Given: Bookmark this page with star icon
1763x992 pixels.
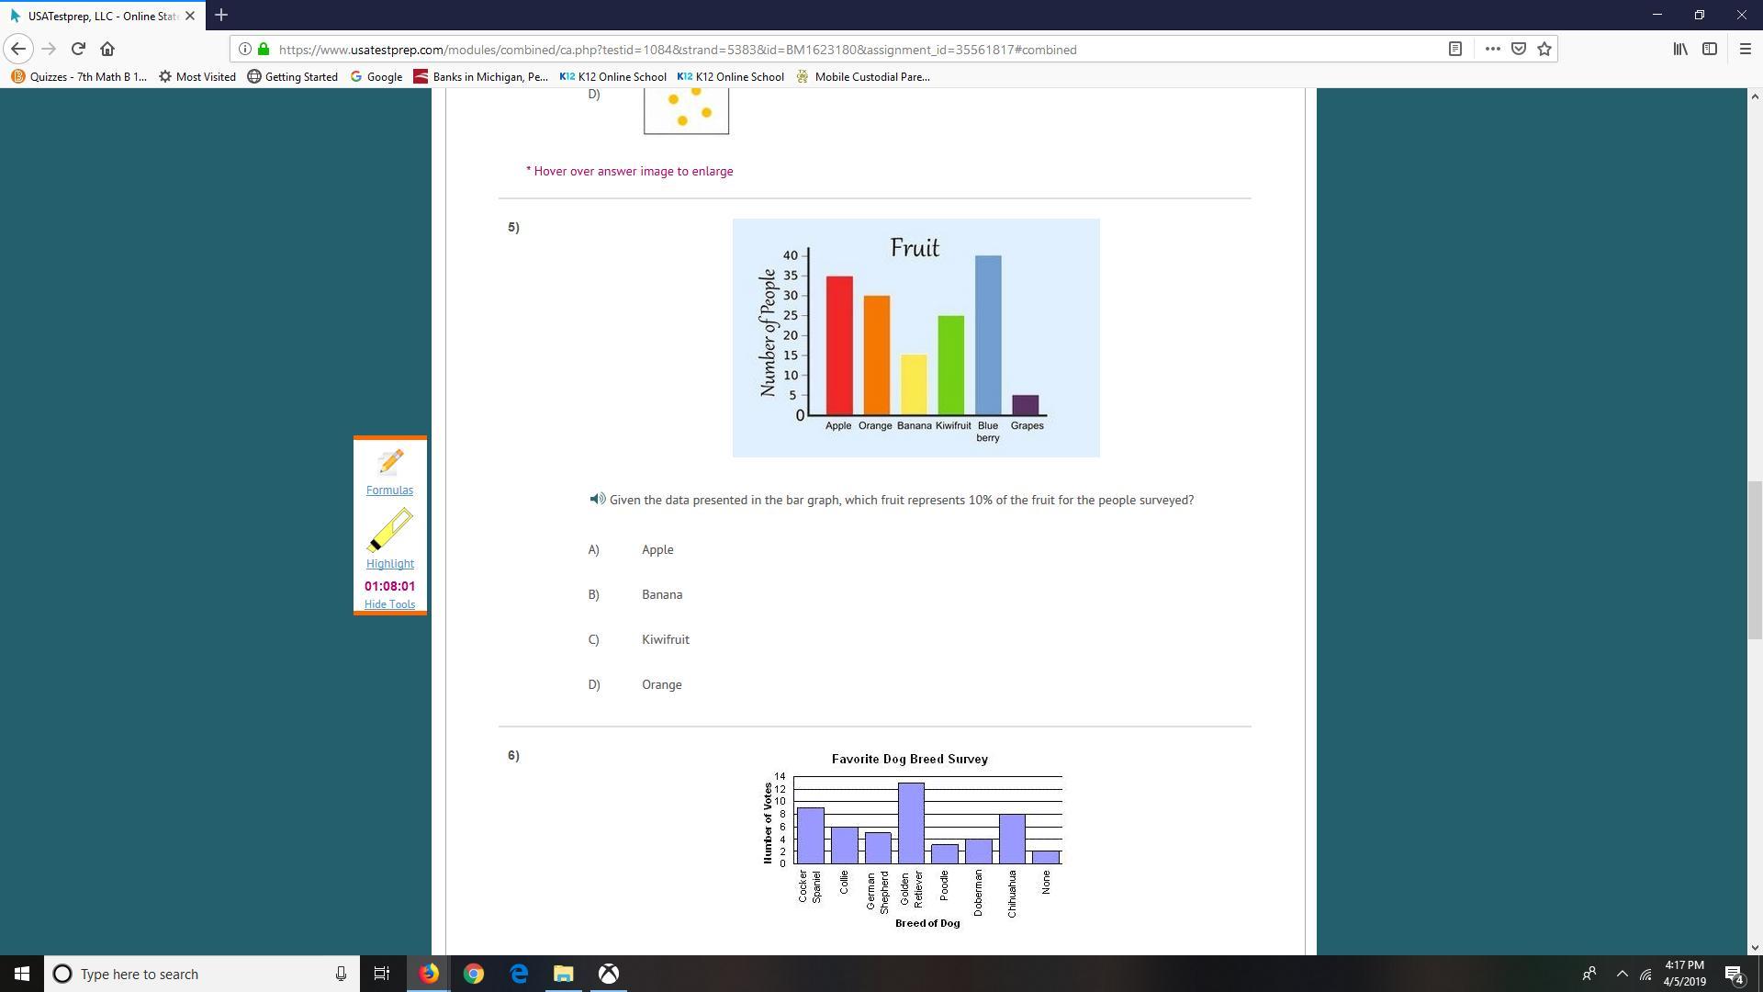Looking at the screenshot, I should [1544, 49].
